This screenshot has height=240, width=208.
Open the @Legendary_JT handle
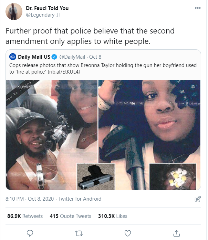pos(43,15)
